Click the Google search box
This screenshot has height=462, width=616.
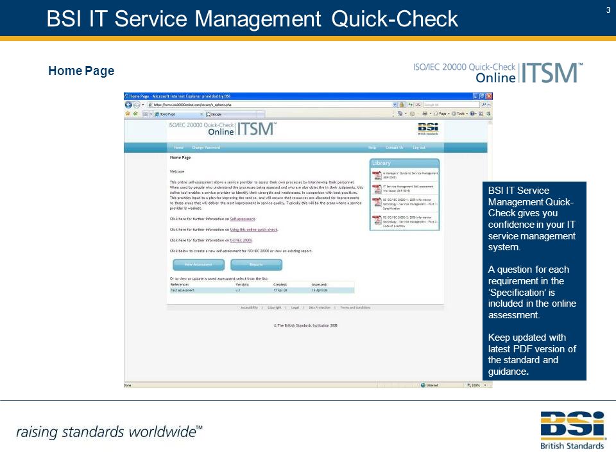[452, 105]
